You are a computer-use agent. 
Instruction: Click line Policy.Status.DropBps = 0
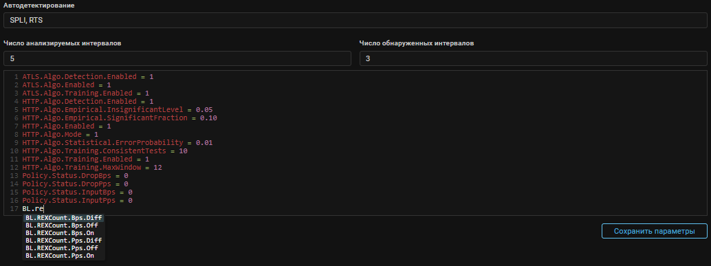click(x=75, y=175)
